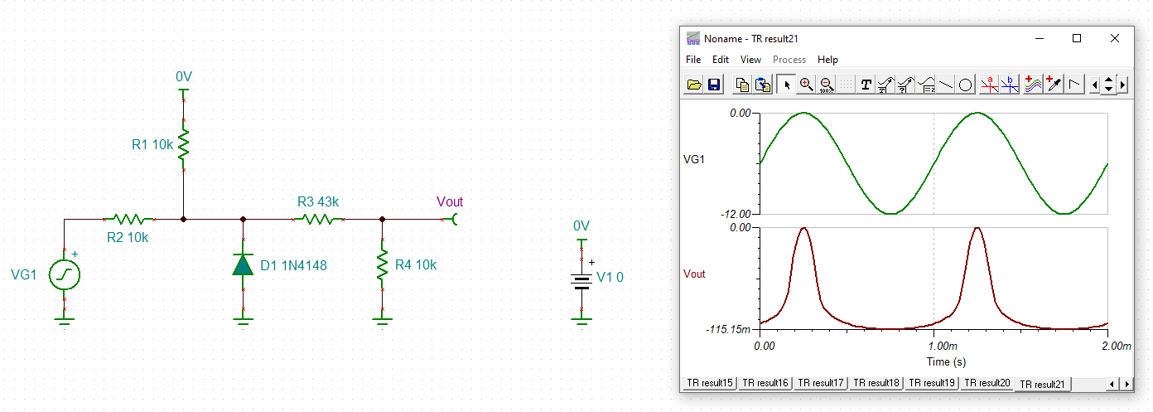The image size is (1153, 412).
Task: Click the toolbar up-down arrows button
Action: tap(1109, 85)
